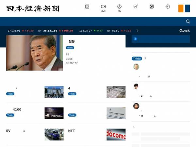196x147 pixels.
Task: Click the Nikkei newspaper logo
Action: pos(33,8)
